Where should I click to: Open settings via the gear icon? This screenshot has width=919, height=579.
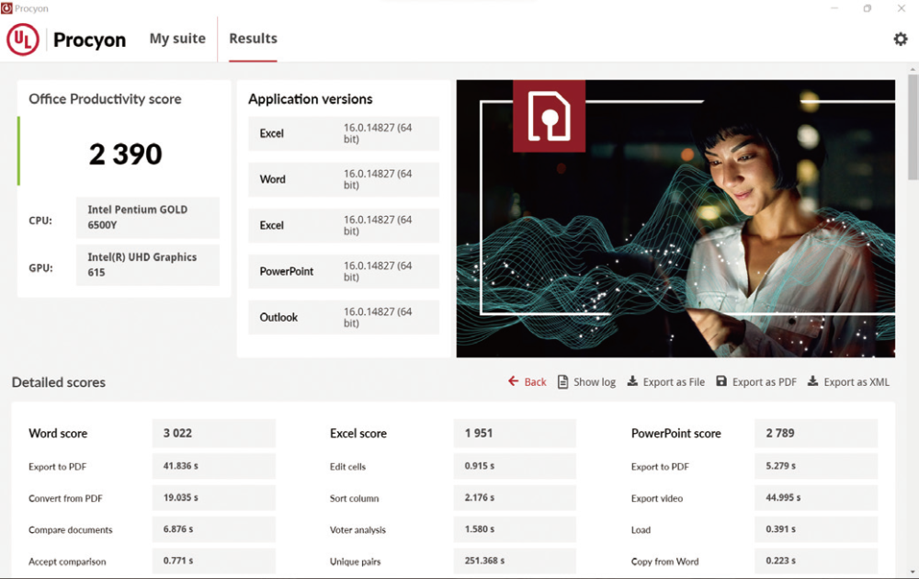click(x=900, y=39)
